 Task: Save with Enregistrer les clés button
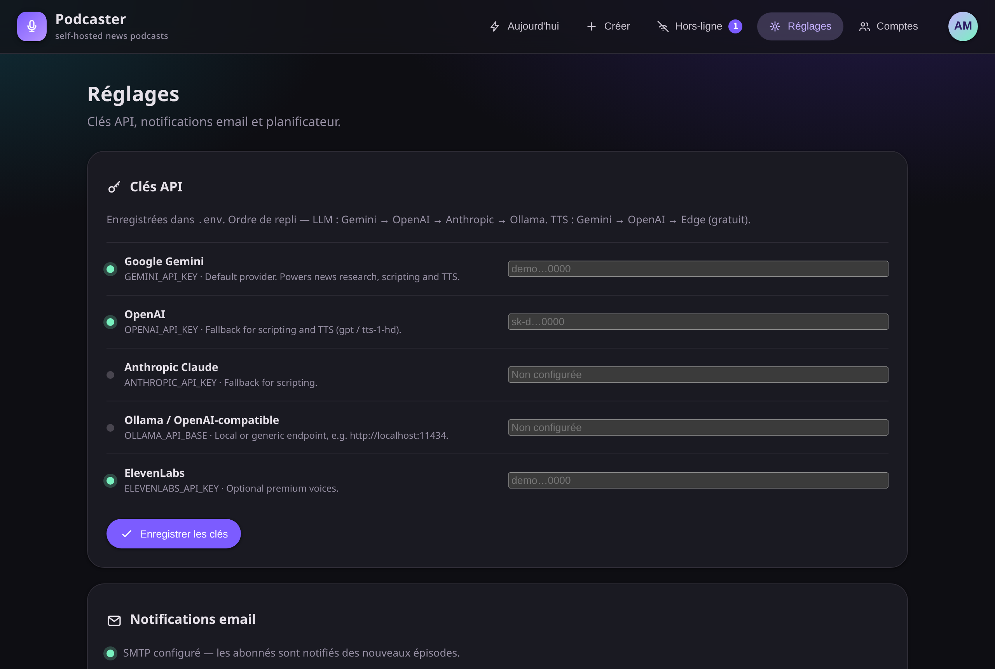coord(173,534)
